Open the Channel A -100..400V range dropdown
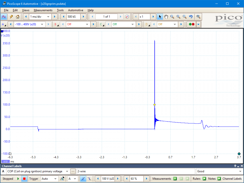244x183 pixels. [42, 24]
